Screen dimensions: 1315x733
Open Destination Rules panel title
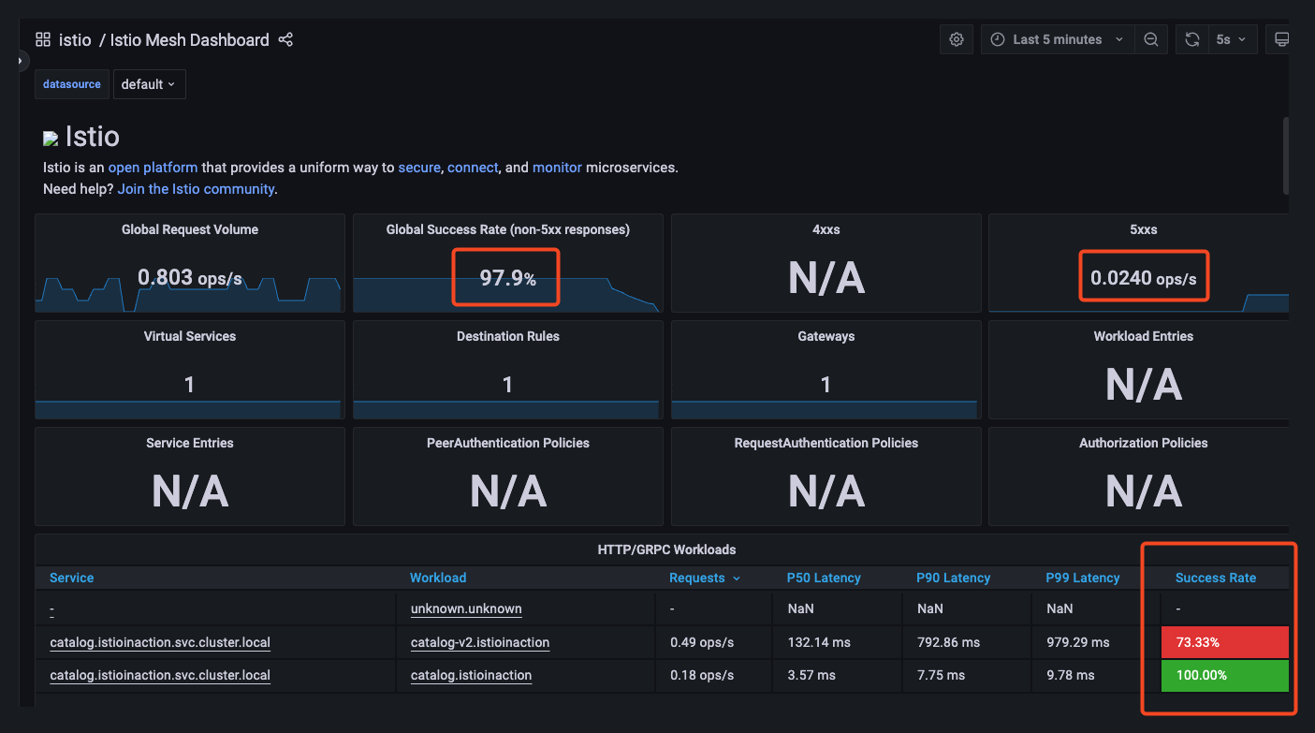(508, 336)
